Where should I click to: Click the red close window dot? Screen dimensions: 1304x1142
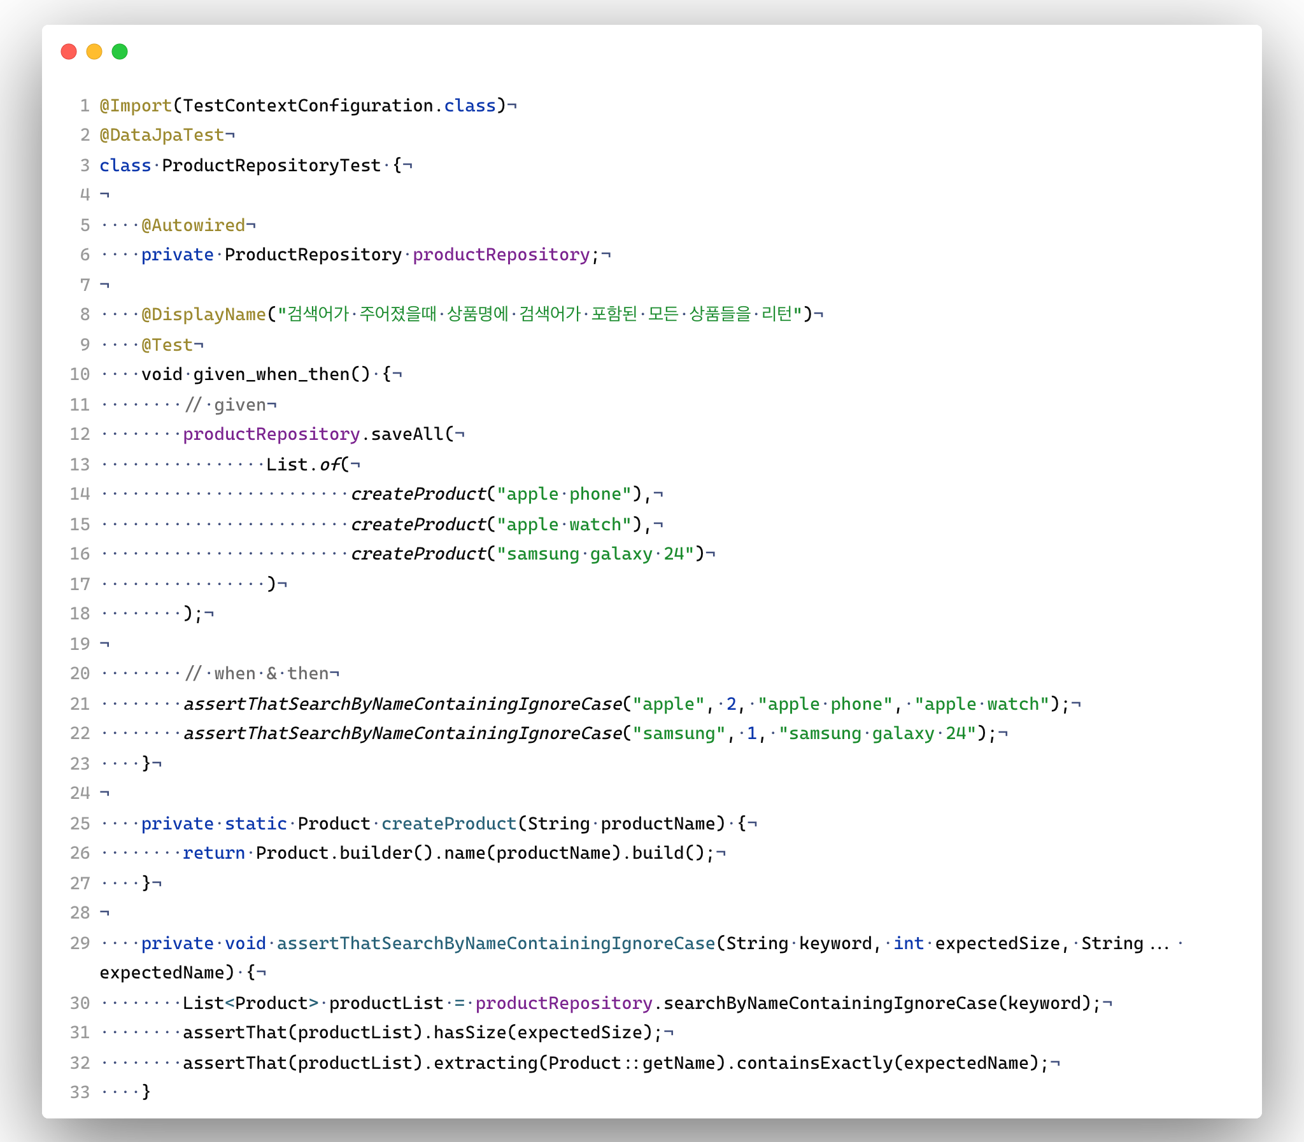(x=69, y=52)
